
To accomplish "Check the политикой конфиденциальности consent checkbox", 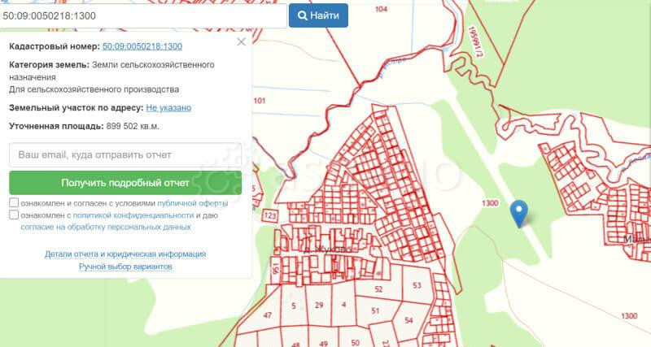I will point(15,215).
